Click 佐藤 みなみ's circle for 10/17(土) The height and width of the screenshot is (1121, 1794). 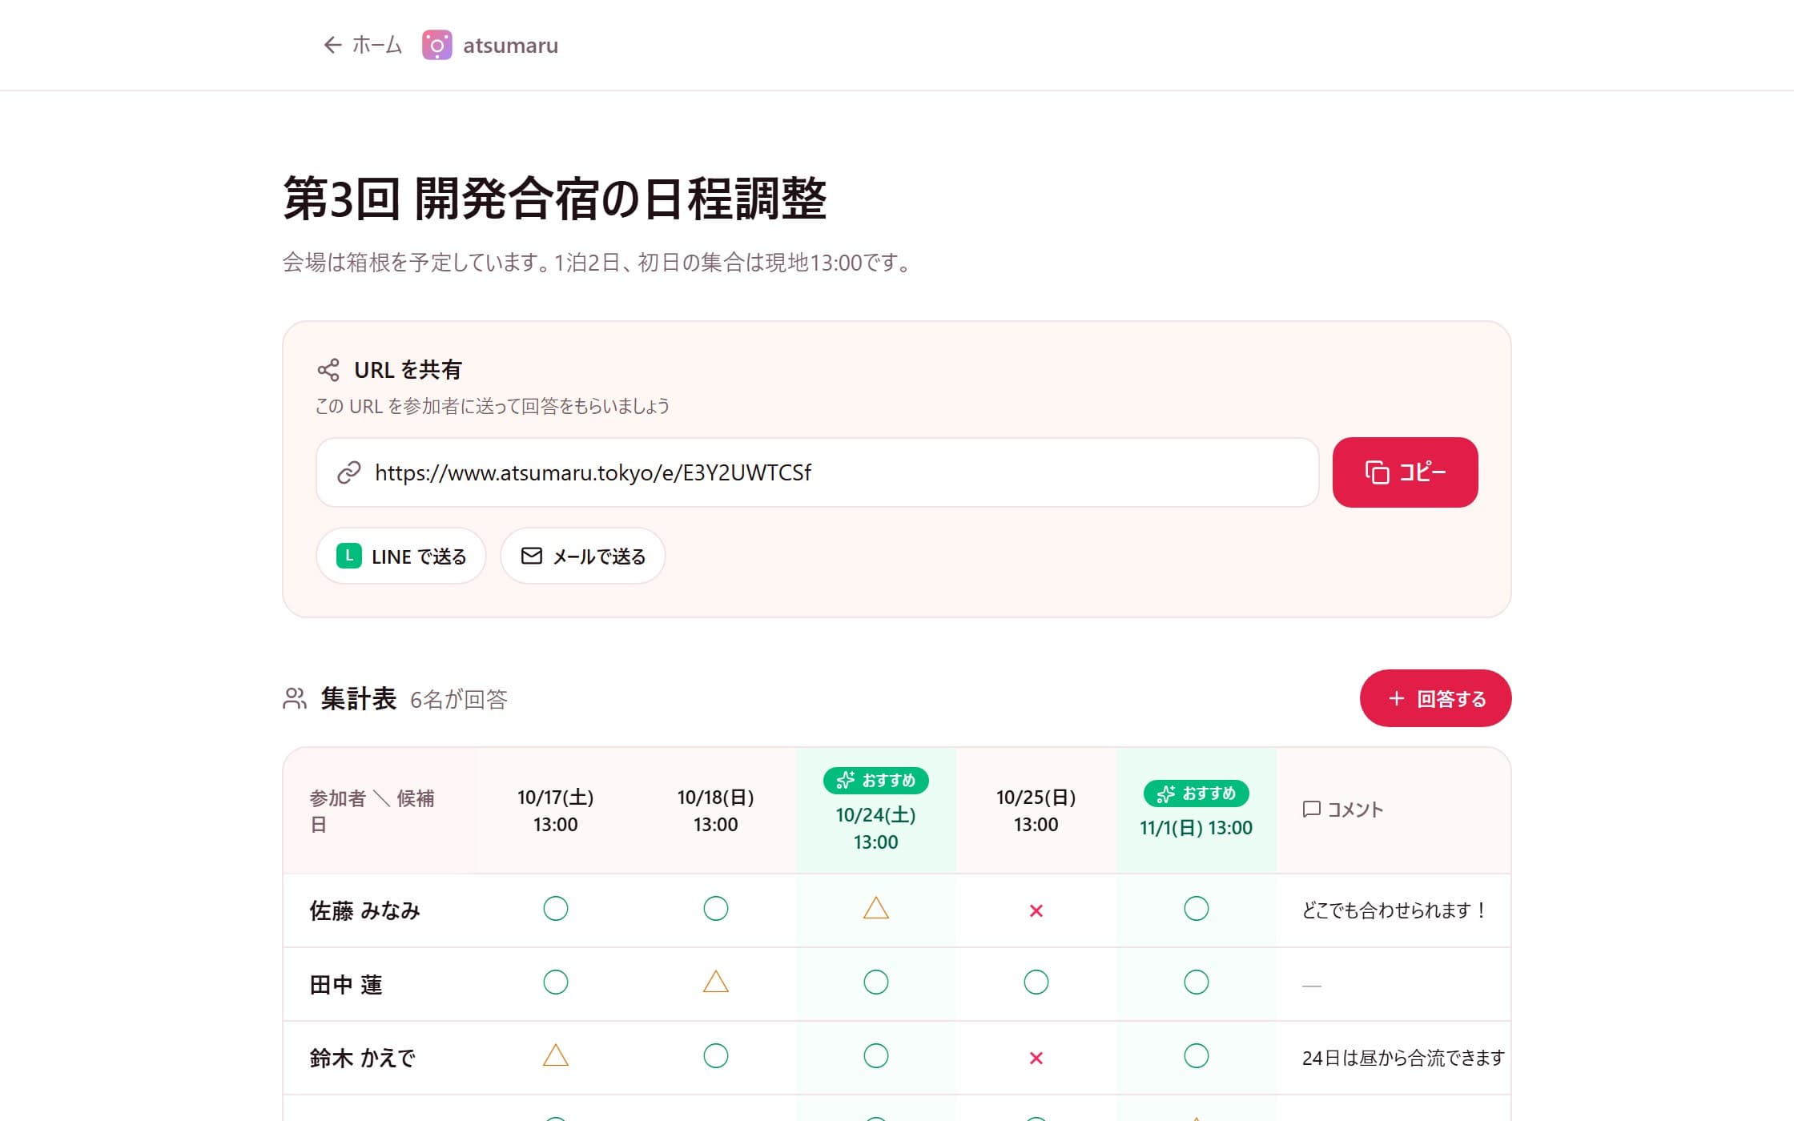[556, 909]
